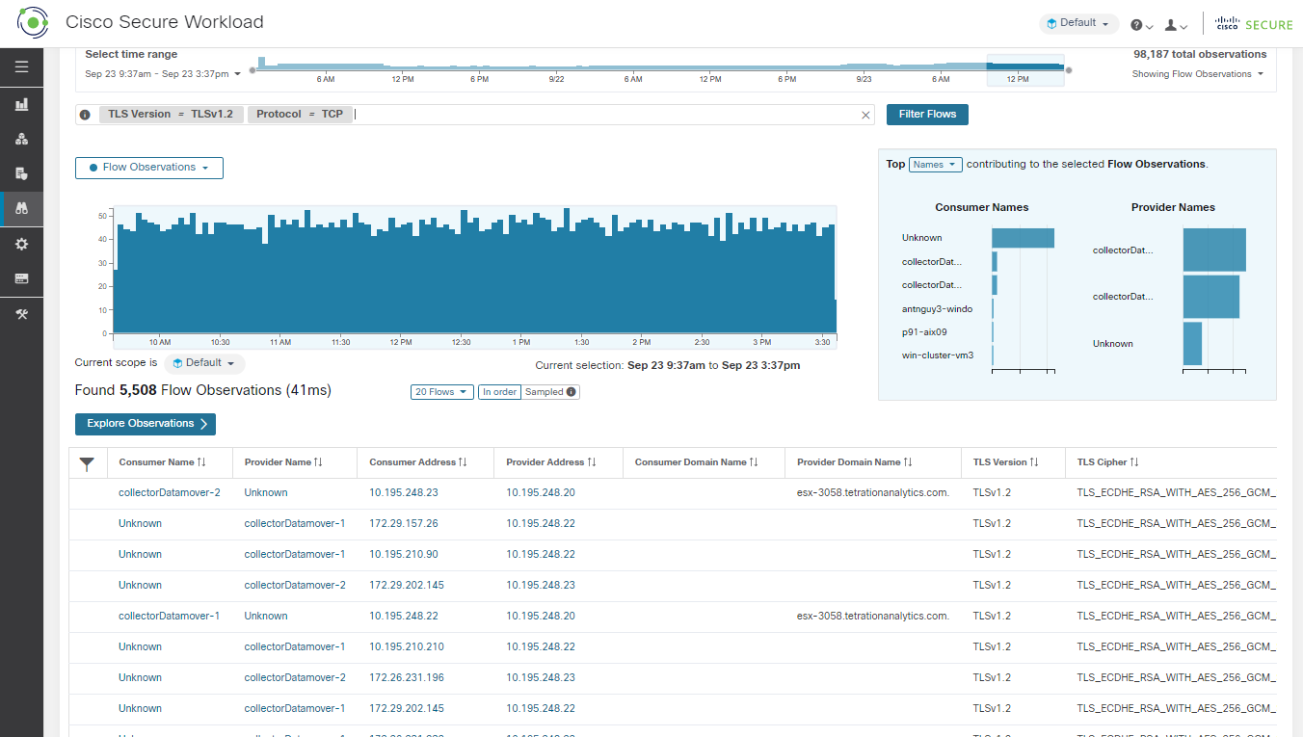Sort by Provider Domain Name column
This screenshot has height=737, width=1303.
tap(855, 462)
